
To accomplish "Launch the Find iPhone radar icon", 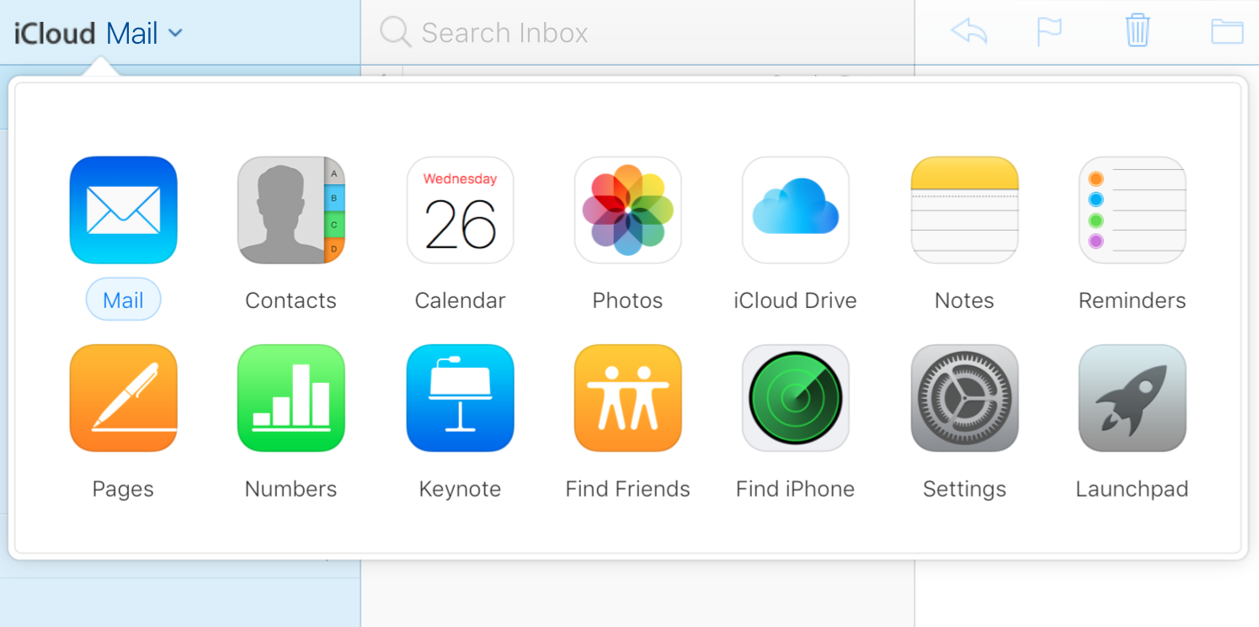I will [x=795, y=398].
